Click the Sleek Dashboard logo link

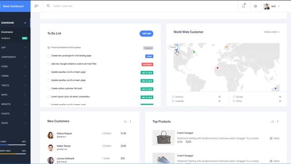pos(13,6)
